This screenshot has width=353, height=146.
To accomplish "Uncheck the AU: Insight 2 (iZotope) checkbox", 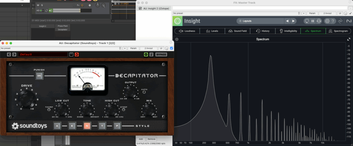I will (140, 8).
